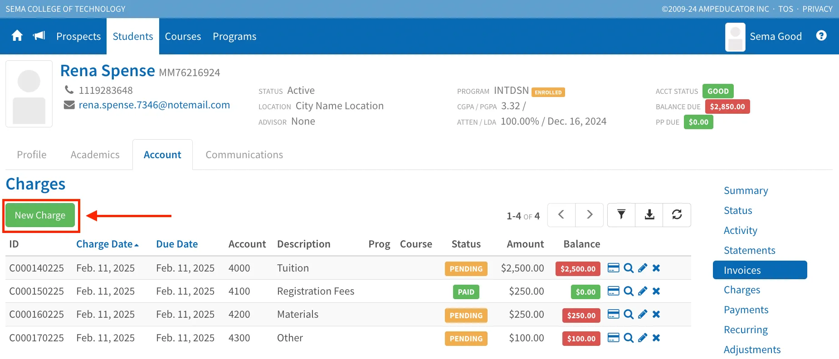Go to next page of charges
This screenshot has width=839, height=359.
point(589,215)
